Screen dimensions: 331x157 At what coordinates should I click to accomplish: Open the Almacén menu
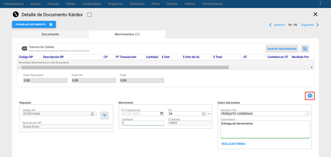[x=53, y=4]
